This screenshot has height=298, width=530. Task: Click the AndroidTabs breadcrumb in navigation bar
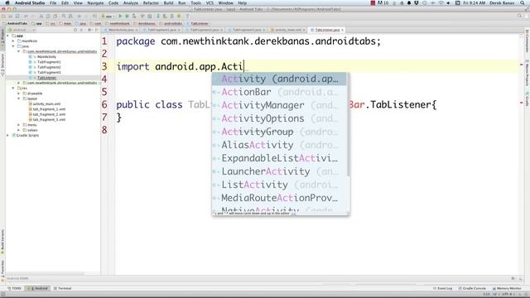(15, 23)
